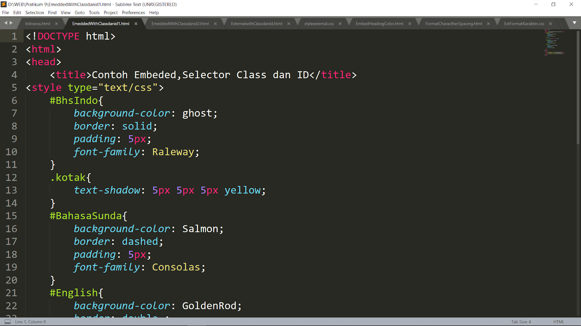Click the title text 'Contoh Embeded,Selector'
Viewport: 581px width, 326px height.
coord(161,75)
